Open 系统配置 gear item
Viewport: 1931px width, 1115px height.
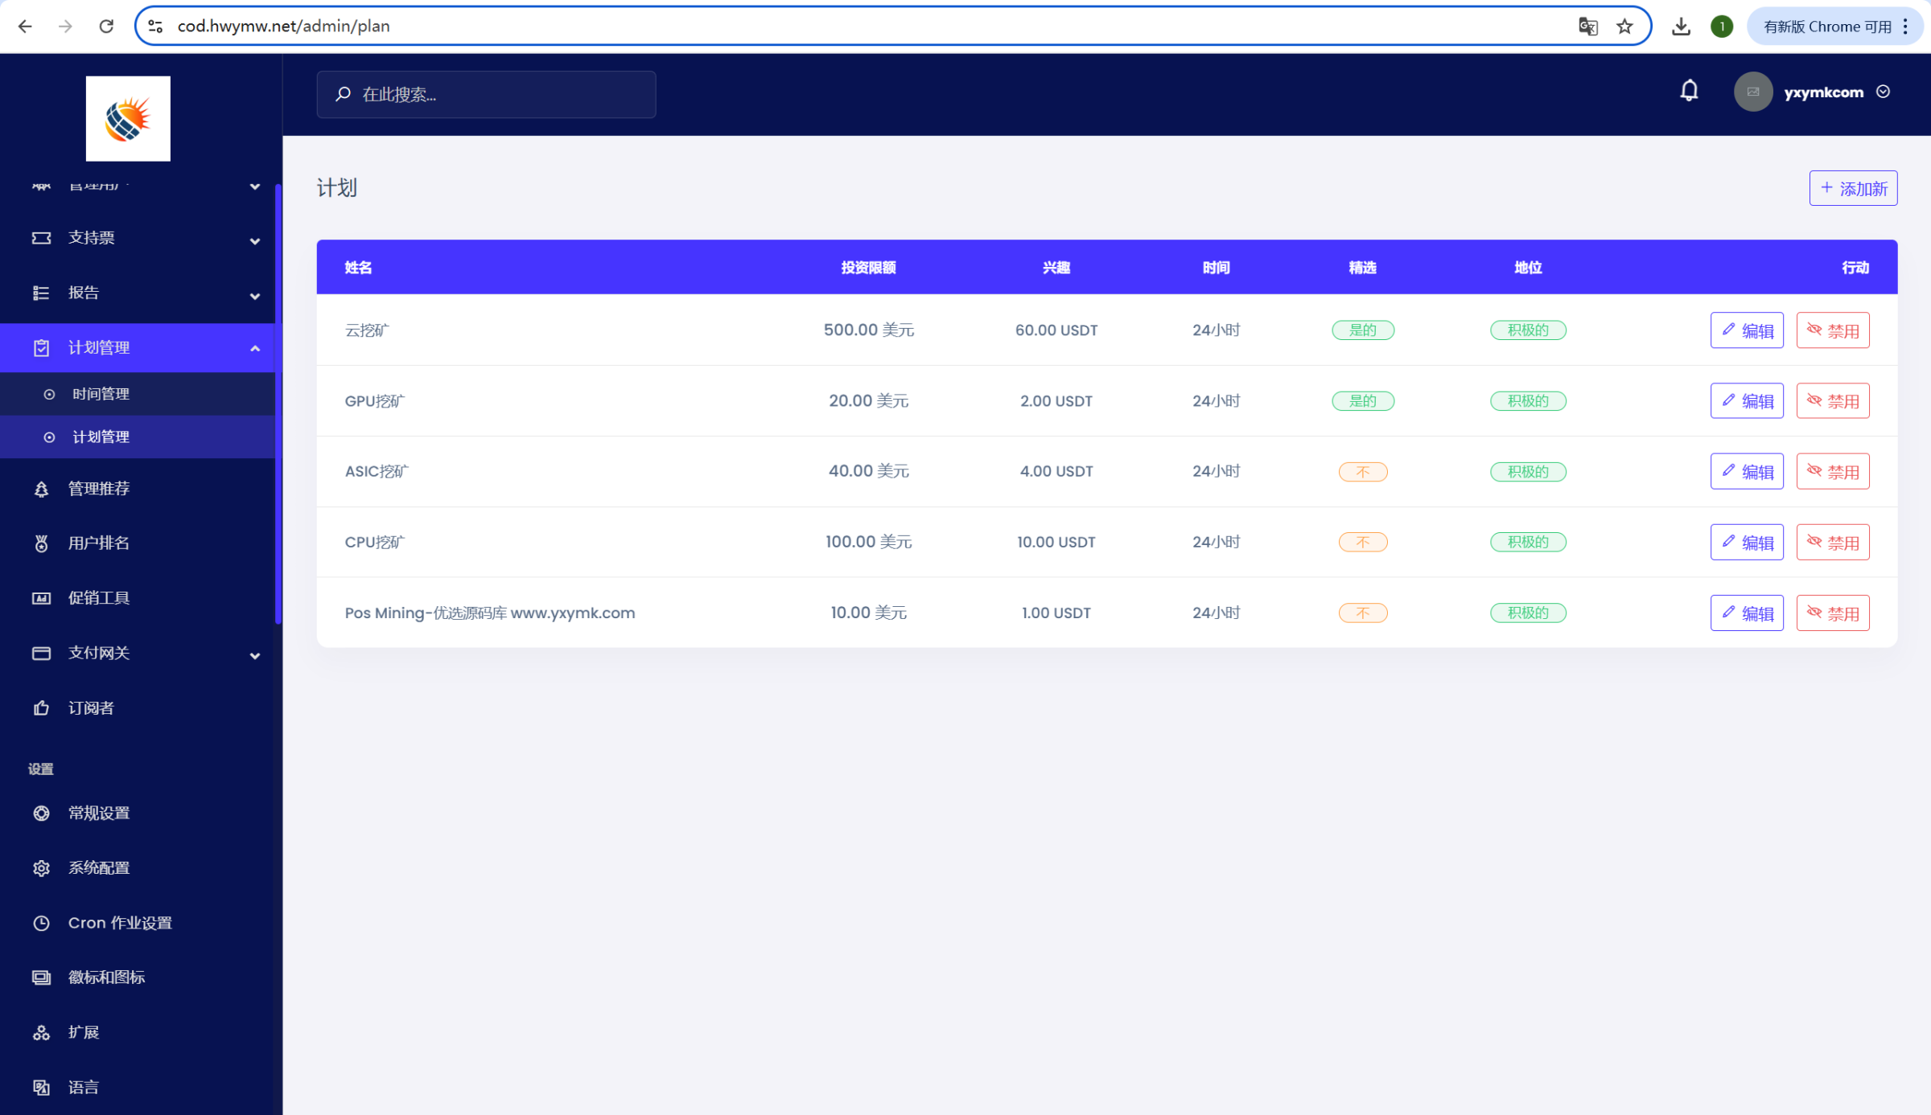pos(98,868)
